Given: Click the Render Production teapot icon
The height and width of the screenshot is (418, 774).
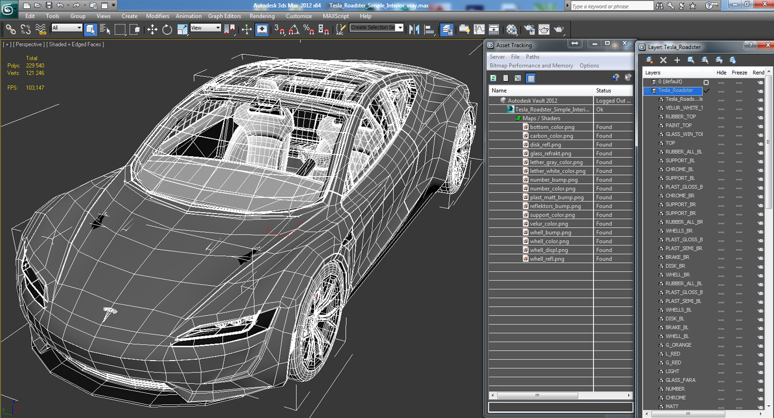Looking at the screenshot, I should 559,29.
